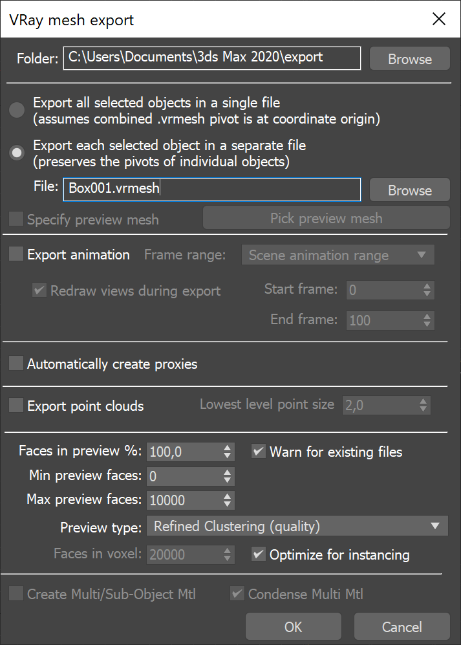This screenshot has height=645, width=461.
Task: Increase Max preview faces with up arrow
Action: point(228,497)
